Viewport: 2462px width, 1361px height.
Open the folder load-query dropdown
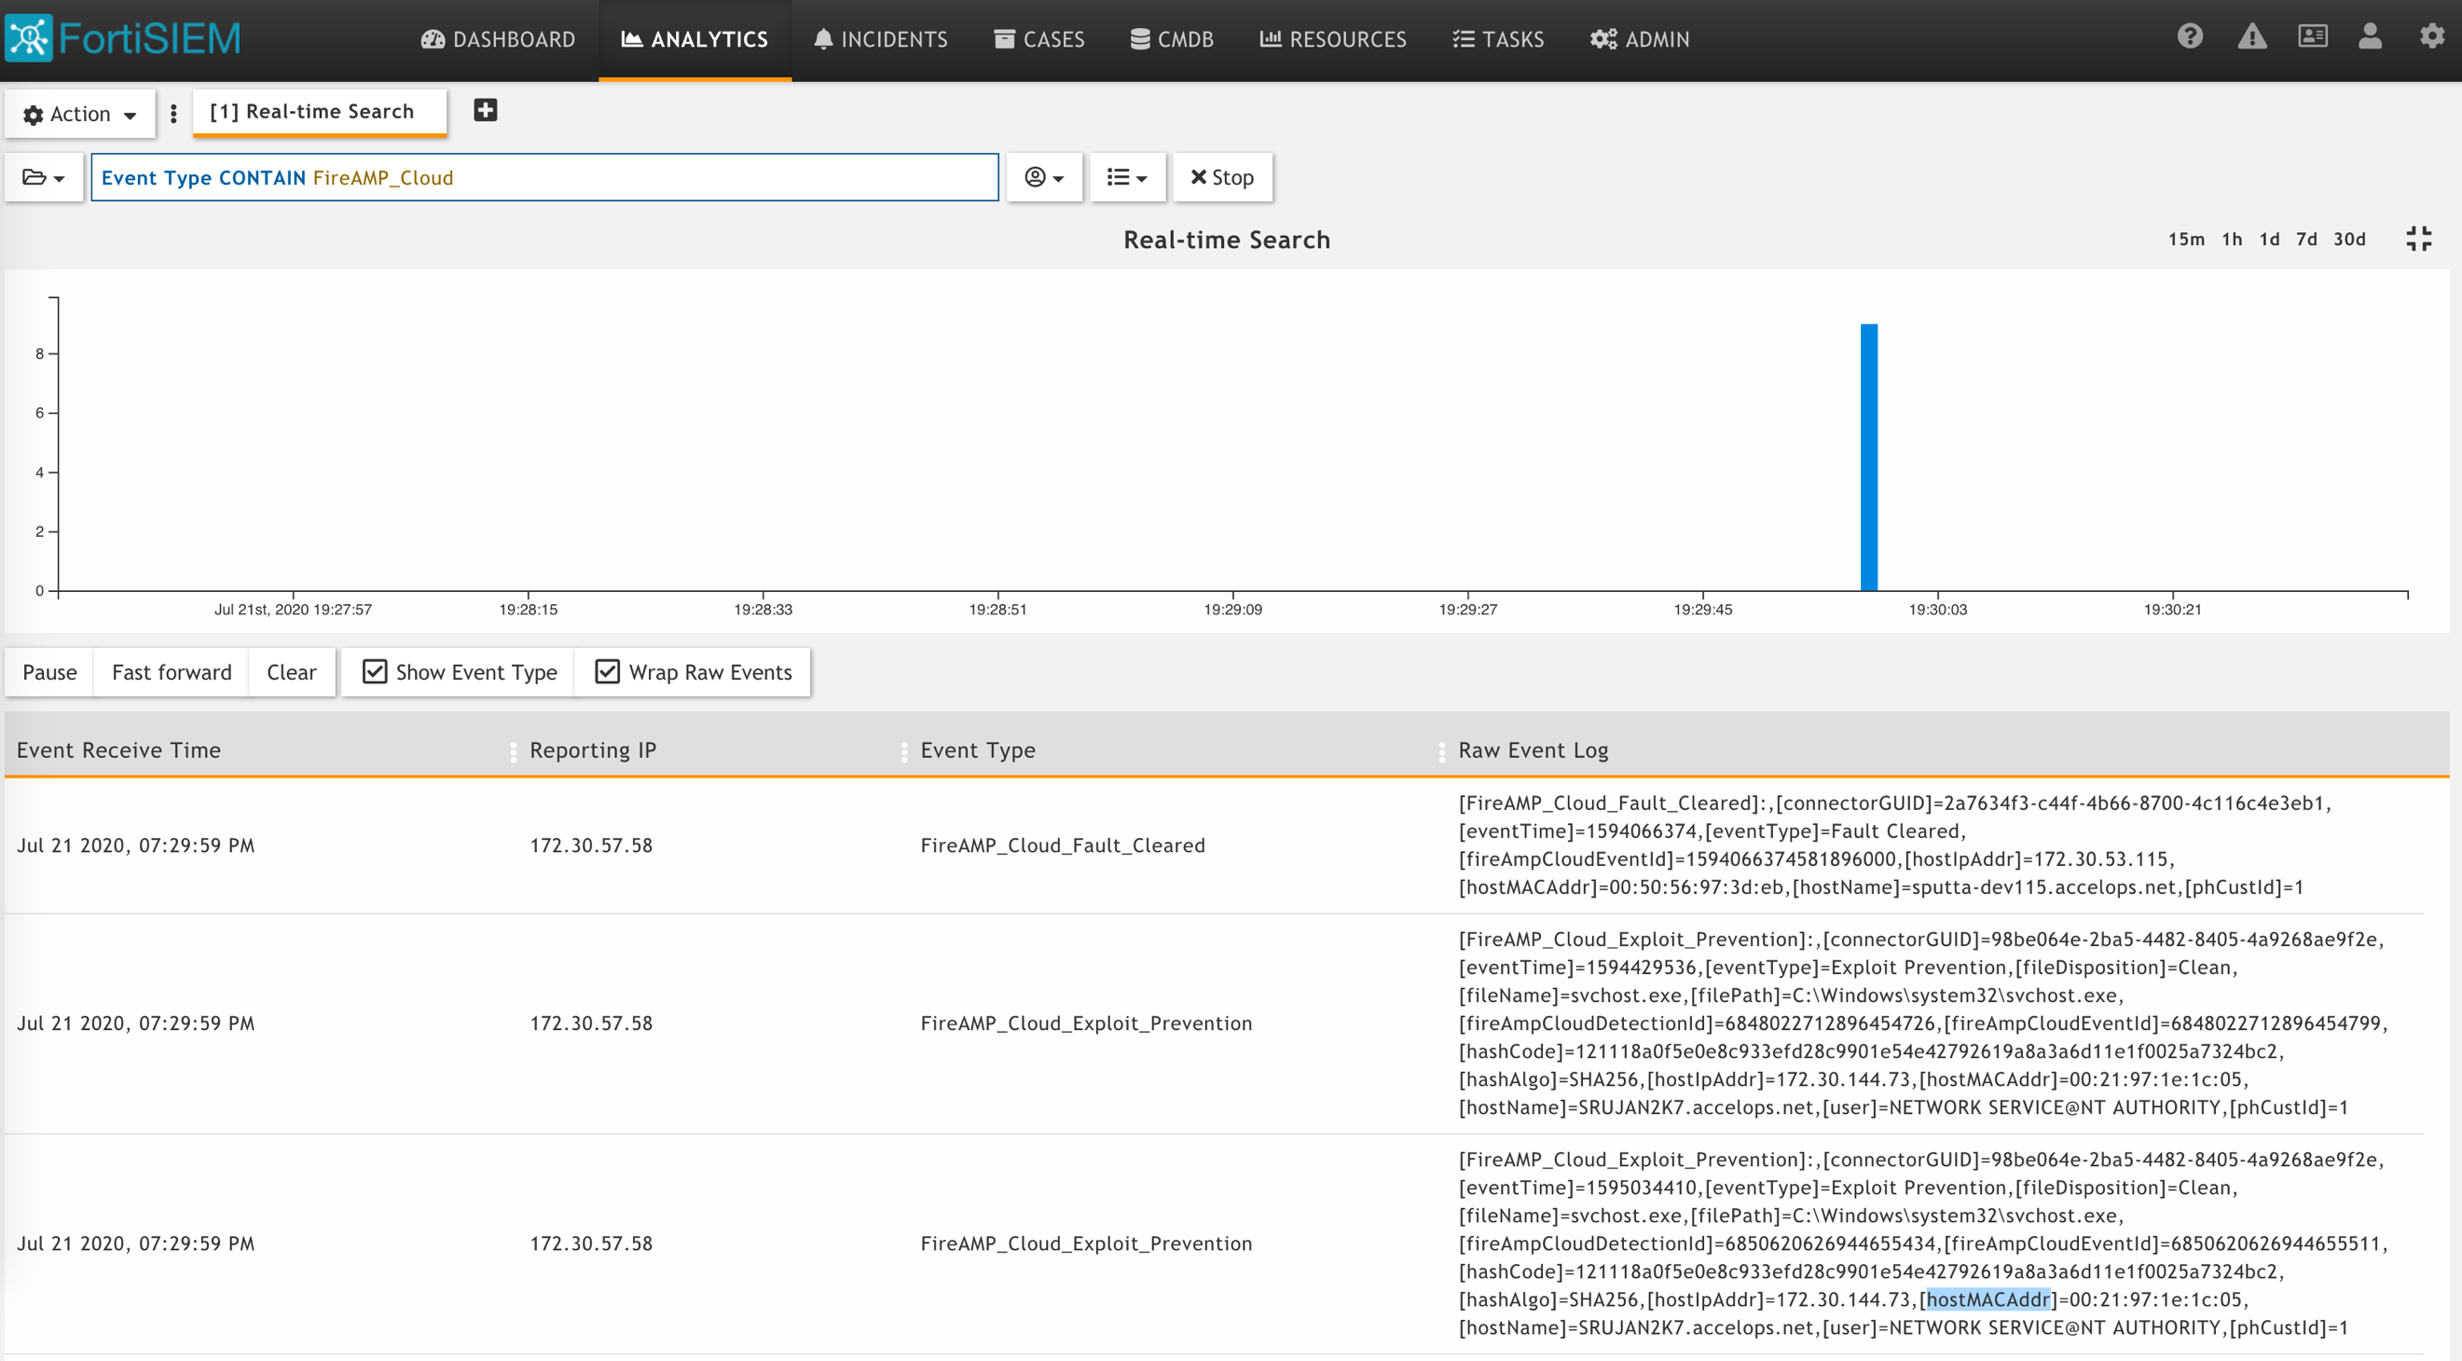[x=44, y=178]
